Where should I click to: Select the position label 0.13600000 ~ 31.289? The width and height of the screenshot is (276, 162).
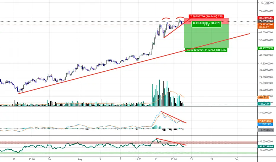click(x=206, y=24)
